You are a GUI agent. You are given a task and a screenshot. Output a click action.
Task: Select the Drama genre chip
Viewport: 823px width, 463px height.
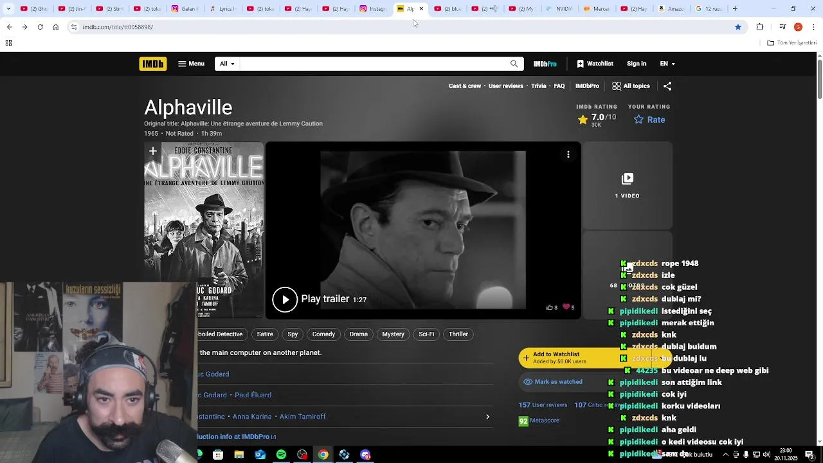[358, 334]
